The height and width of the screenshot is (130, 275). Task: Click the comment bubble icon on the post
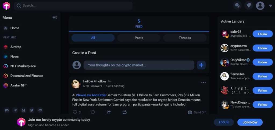(93, 112)
